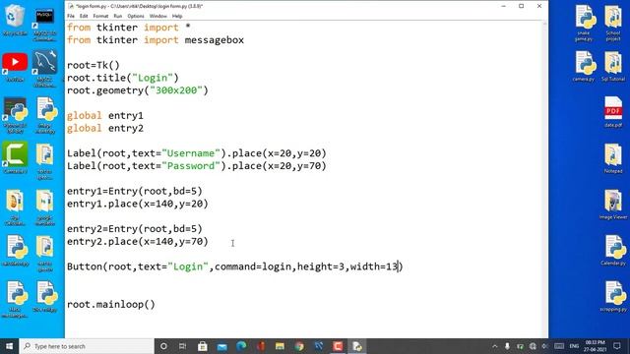Select the Notepad folder on desktop
The height and width of the screenshot is (354, 630).
coord(613,158)
